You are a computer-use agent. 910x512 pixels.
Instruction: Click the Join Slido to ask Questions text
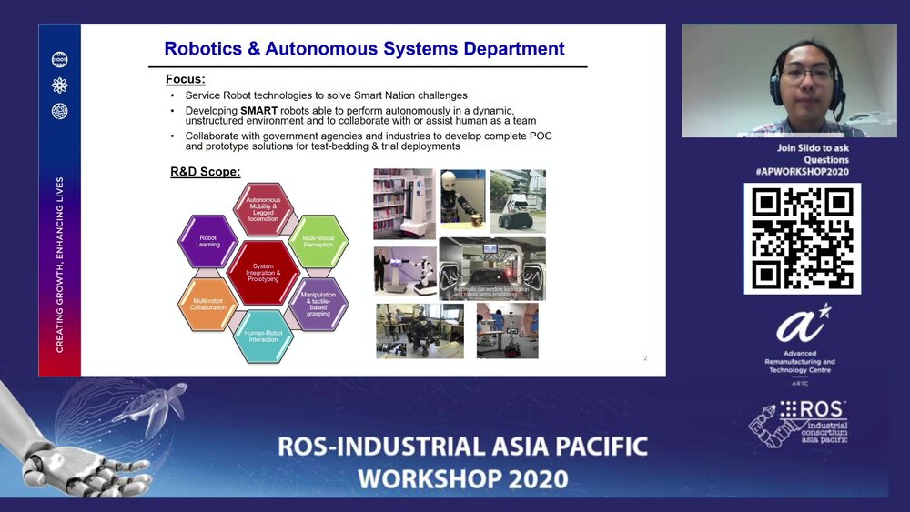[813, 154]
